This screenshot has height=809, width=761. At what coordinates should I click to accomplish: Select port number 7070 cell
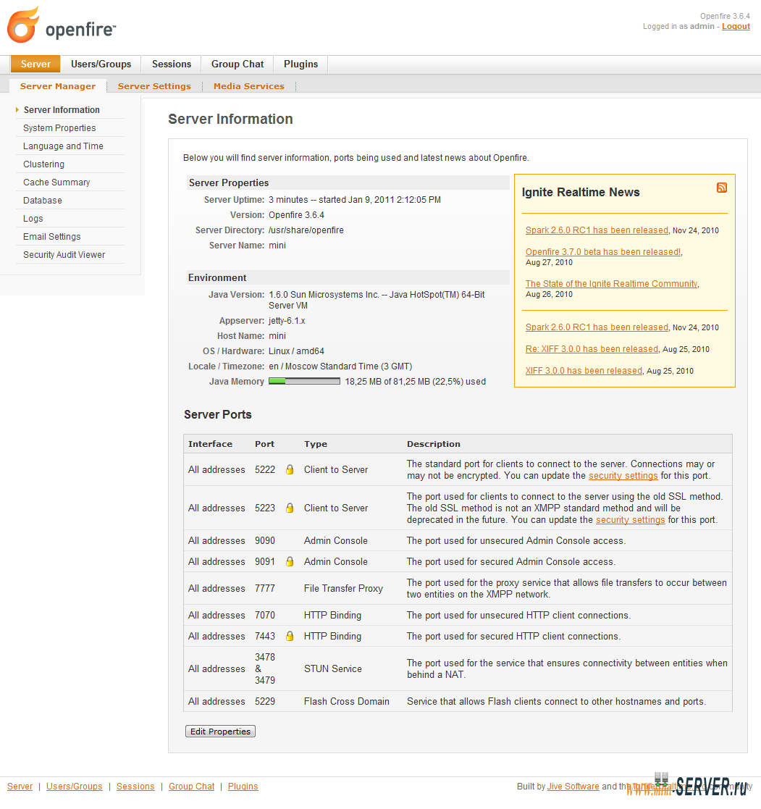pyautogui.click(x=265, y=615)
